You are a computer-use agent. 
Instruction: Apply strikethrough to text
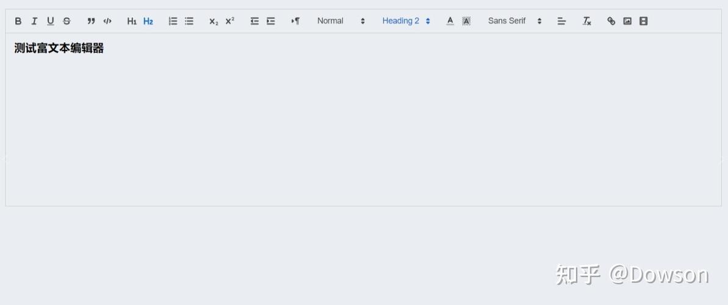67,21
